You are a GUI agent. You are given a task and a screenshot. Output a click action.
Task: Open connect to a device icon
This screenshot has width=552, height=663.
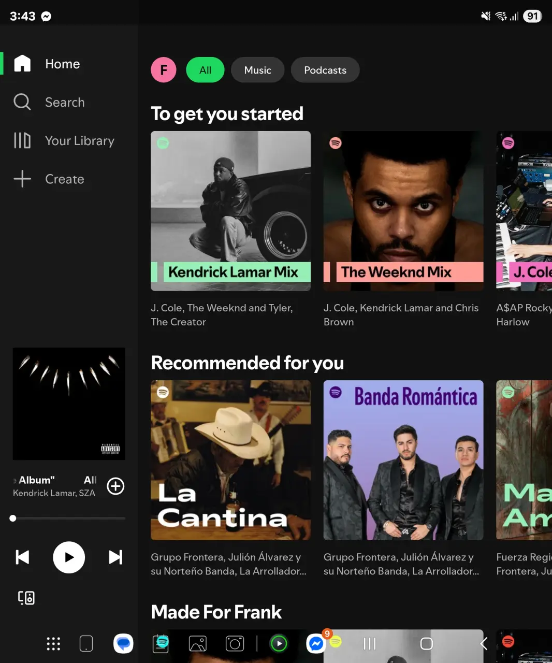(x=26, y=598)
